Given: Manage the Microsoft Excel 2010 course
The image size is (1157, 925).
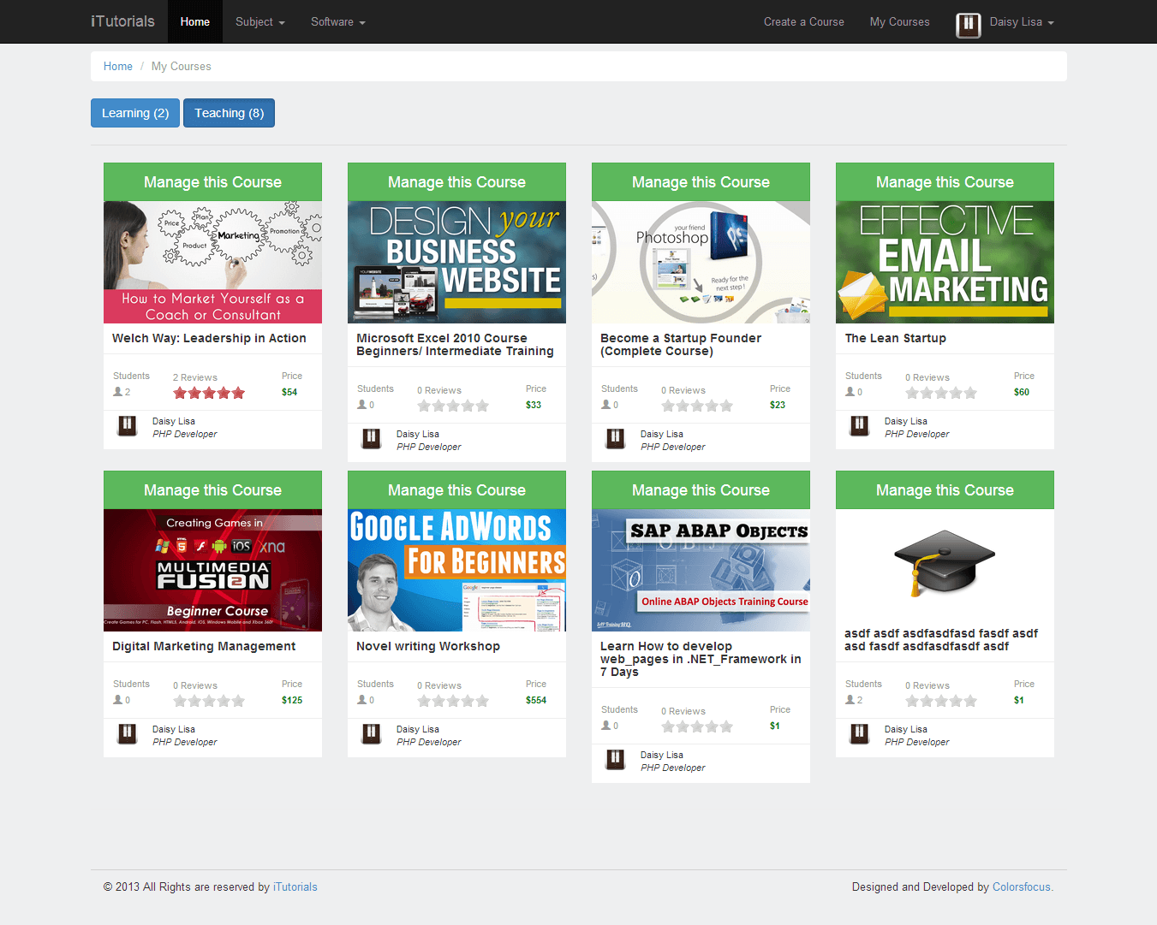Looking at the screenshot, I should tap(456, 181).
